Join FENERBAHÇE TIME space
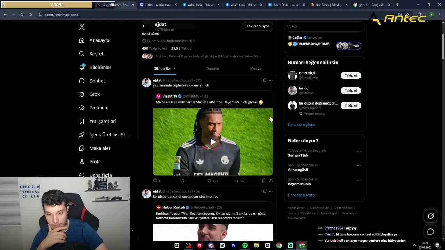Screen dimensions: 445x250 click(349, 45)
